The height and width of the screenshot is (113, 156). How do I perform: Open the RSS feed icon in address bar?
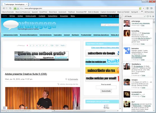[140, 8]
